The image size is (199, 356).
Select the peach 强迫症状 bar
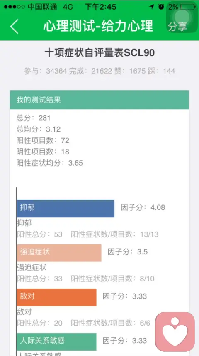point(59,253)
